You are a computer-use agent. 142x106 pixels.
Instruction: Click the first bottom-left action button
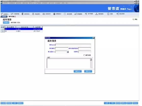[x=3, y=103]
